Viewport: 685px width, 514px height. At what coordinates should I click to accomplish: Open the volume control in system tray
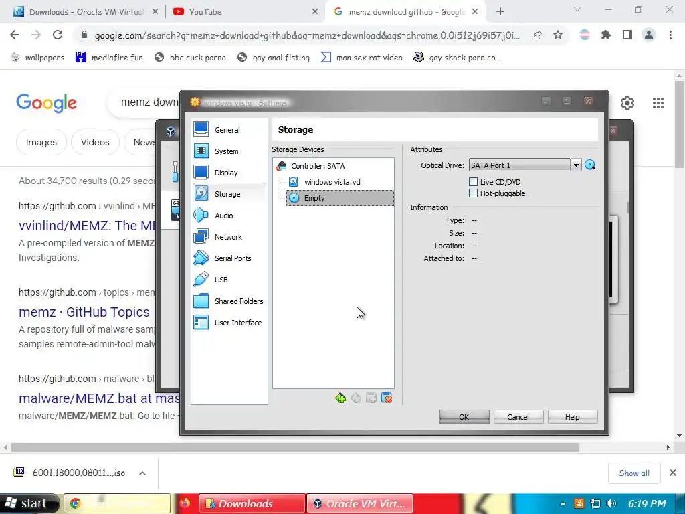pyautogui.click(x=611, y=503)
